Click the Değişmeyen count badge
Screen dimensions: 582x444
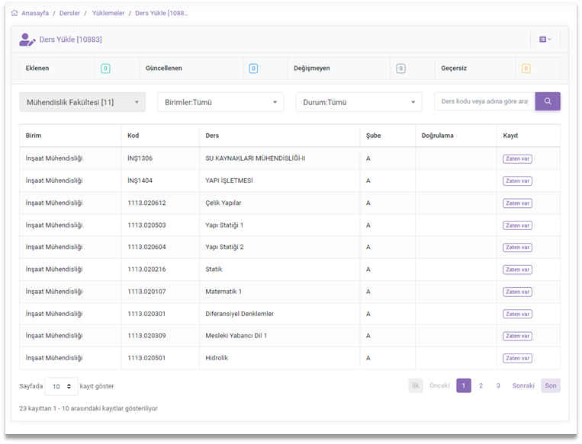400,69
